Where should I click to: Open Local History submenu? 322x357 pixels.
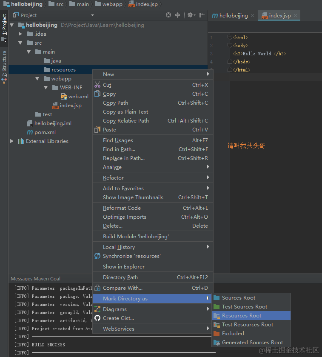tap(153, 247)
